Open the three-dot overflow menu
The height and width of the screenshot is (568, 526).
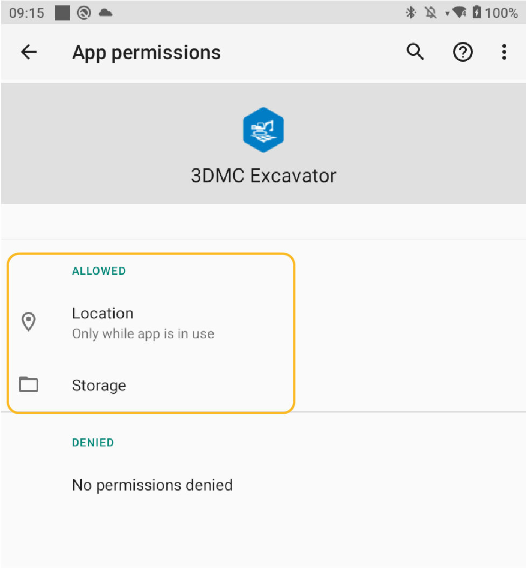pos(504,52)
